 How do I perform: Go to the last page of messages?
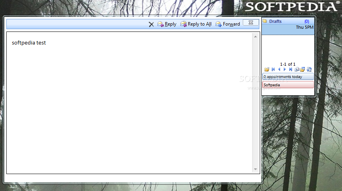coord(291,69)
